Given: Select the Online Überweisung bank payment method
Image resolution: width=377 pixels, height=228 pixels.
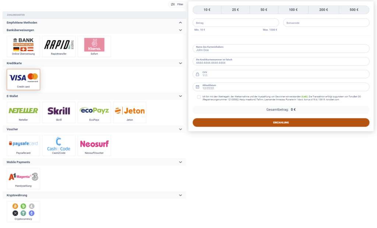Looking at the screenshot, I should (23, 47).
